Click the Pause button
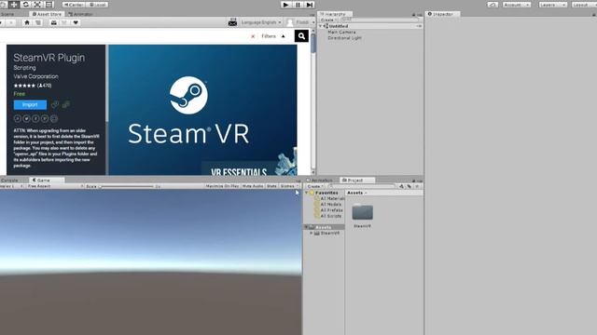The height and width of the screenshot is (335, 597). click(x=298, y=5)
